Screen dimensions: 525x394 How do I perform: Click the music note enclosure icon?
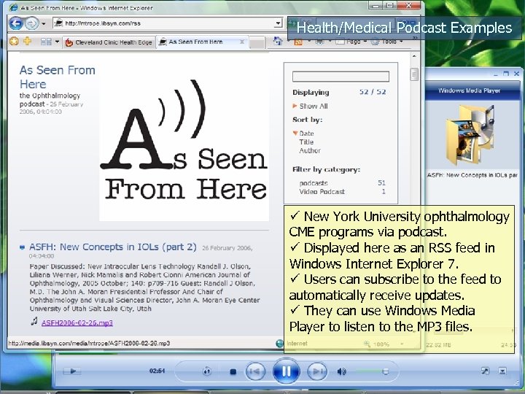point(34,322)
